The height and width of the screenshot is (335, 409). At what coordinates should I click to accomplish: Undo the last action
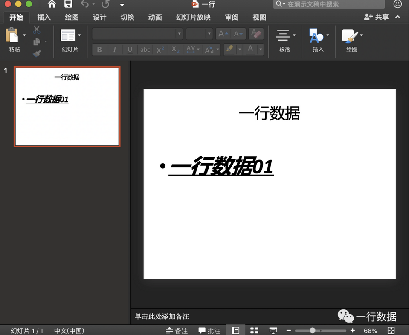point(85,4)
